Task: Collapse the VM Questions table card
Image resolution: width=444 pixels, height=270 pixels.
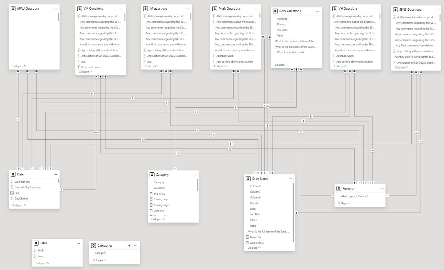Action: pyautogui.click(x=86, y=72)
